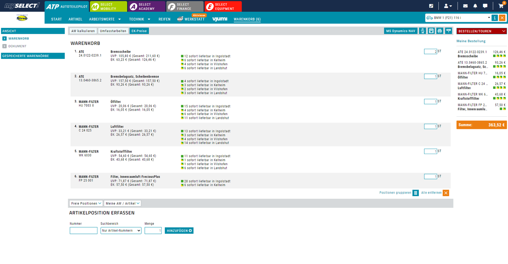Screen dimensions: 508x264
Task: Click the quantity field for ATE Bremsscheibe
Action: pos(431,51)
